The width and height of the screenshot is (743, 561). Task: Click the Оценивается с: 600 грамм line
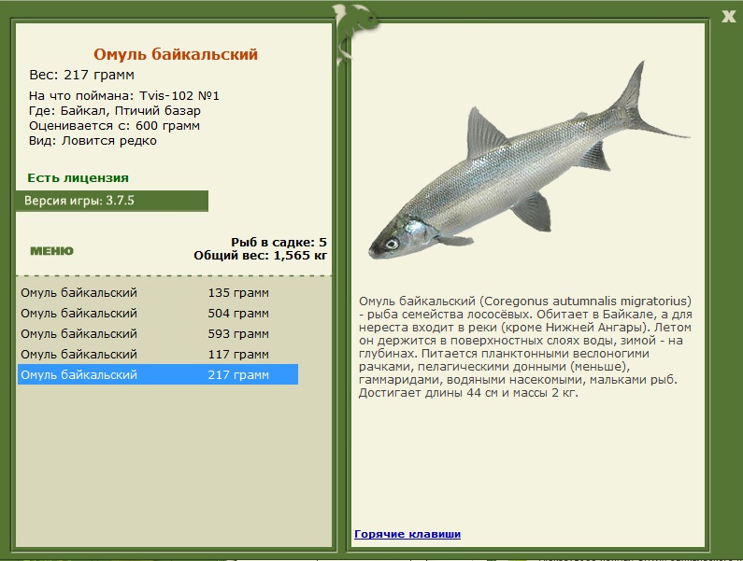coord(114,126)
